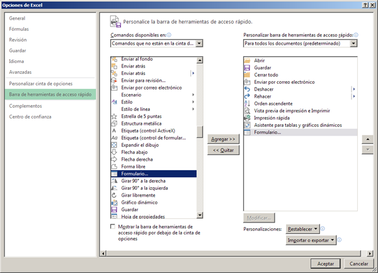The width and height of the screenshot is (378, 273).
Task: Click the Forma libre shape icon
Action: [x=114, y=166]
